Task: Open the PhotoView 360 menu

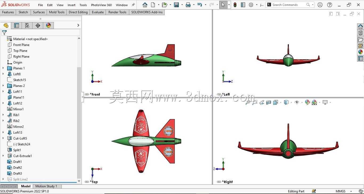Action: pos(101,5)
